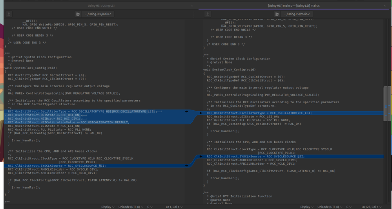Click the file icon beside .../Using-HSI/main.c
The height and width of the screenshot is (209, 392).
point(78,14)
